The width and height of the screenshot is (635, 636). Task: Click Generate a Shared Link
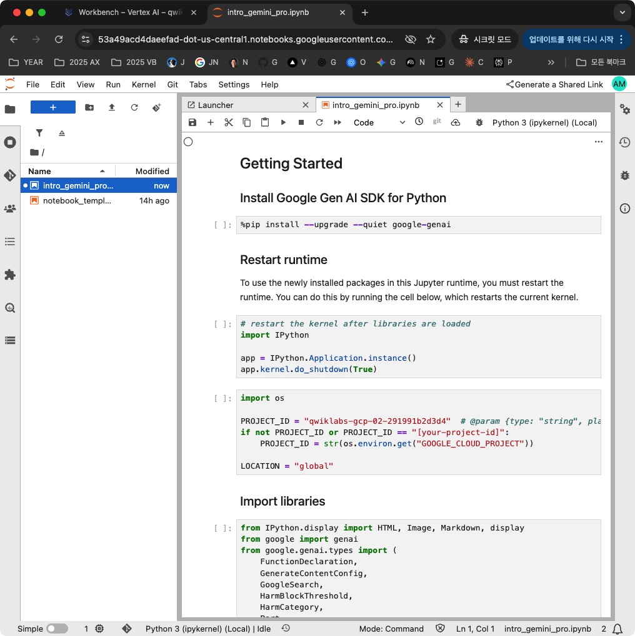pos(554,84)
